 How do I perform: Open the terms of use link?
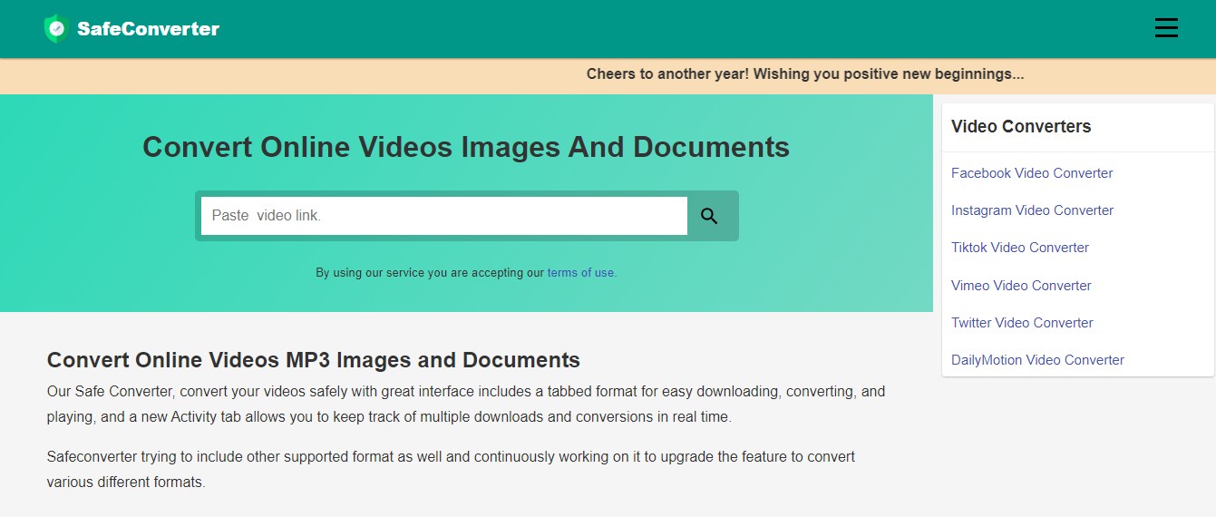click(581, 272)
